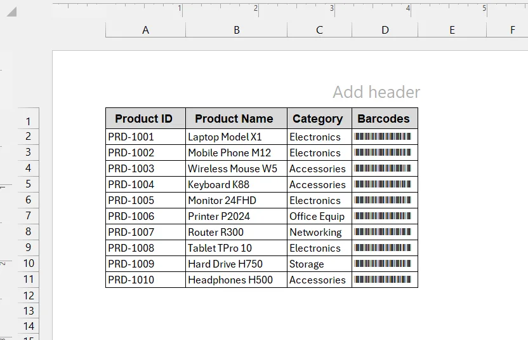The height and width of the screenshot is (340, 528).
Task: Select cell PRD-1004
Action: pos(145,184)
